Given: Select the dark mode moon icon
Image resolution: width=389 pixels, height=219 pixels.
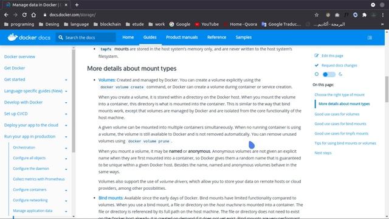Looking at the screenshot, I should (340, 74).
